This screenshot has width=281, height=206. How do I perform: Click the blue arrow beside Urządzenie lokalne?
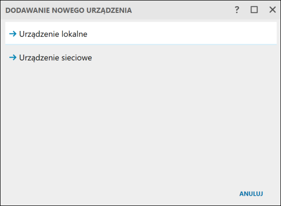[x=13, y=34]
